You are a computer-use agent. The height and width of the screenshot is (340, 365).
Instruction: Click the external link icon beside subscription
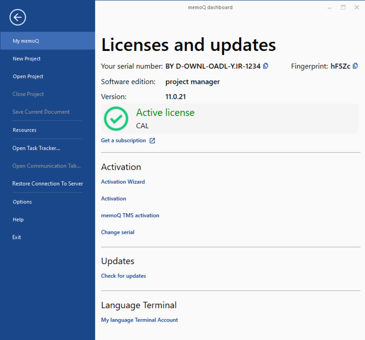[x=152, y=141]
